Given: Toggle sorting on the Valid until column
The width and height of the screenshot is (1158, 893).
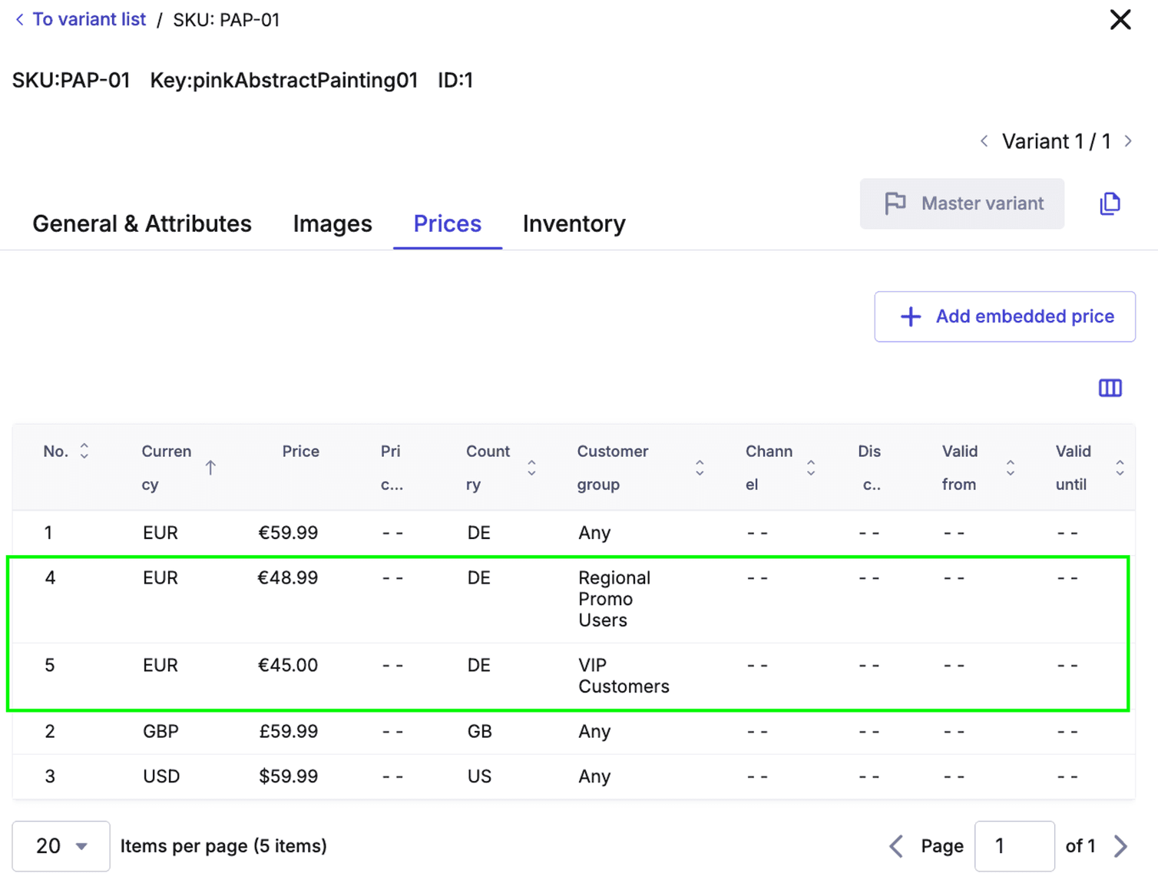Looking at the screenshot, I should pyautogui.click(x=1121, y=467).
